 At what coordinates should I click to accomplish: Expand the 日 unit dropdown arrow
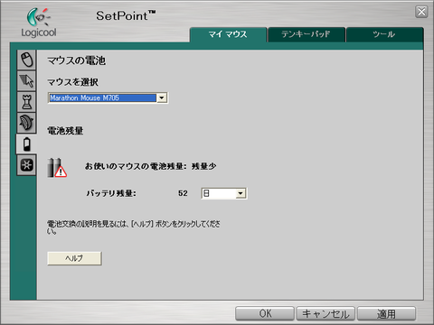click(x=241, y=193)
